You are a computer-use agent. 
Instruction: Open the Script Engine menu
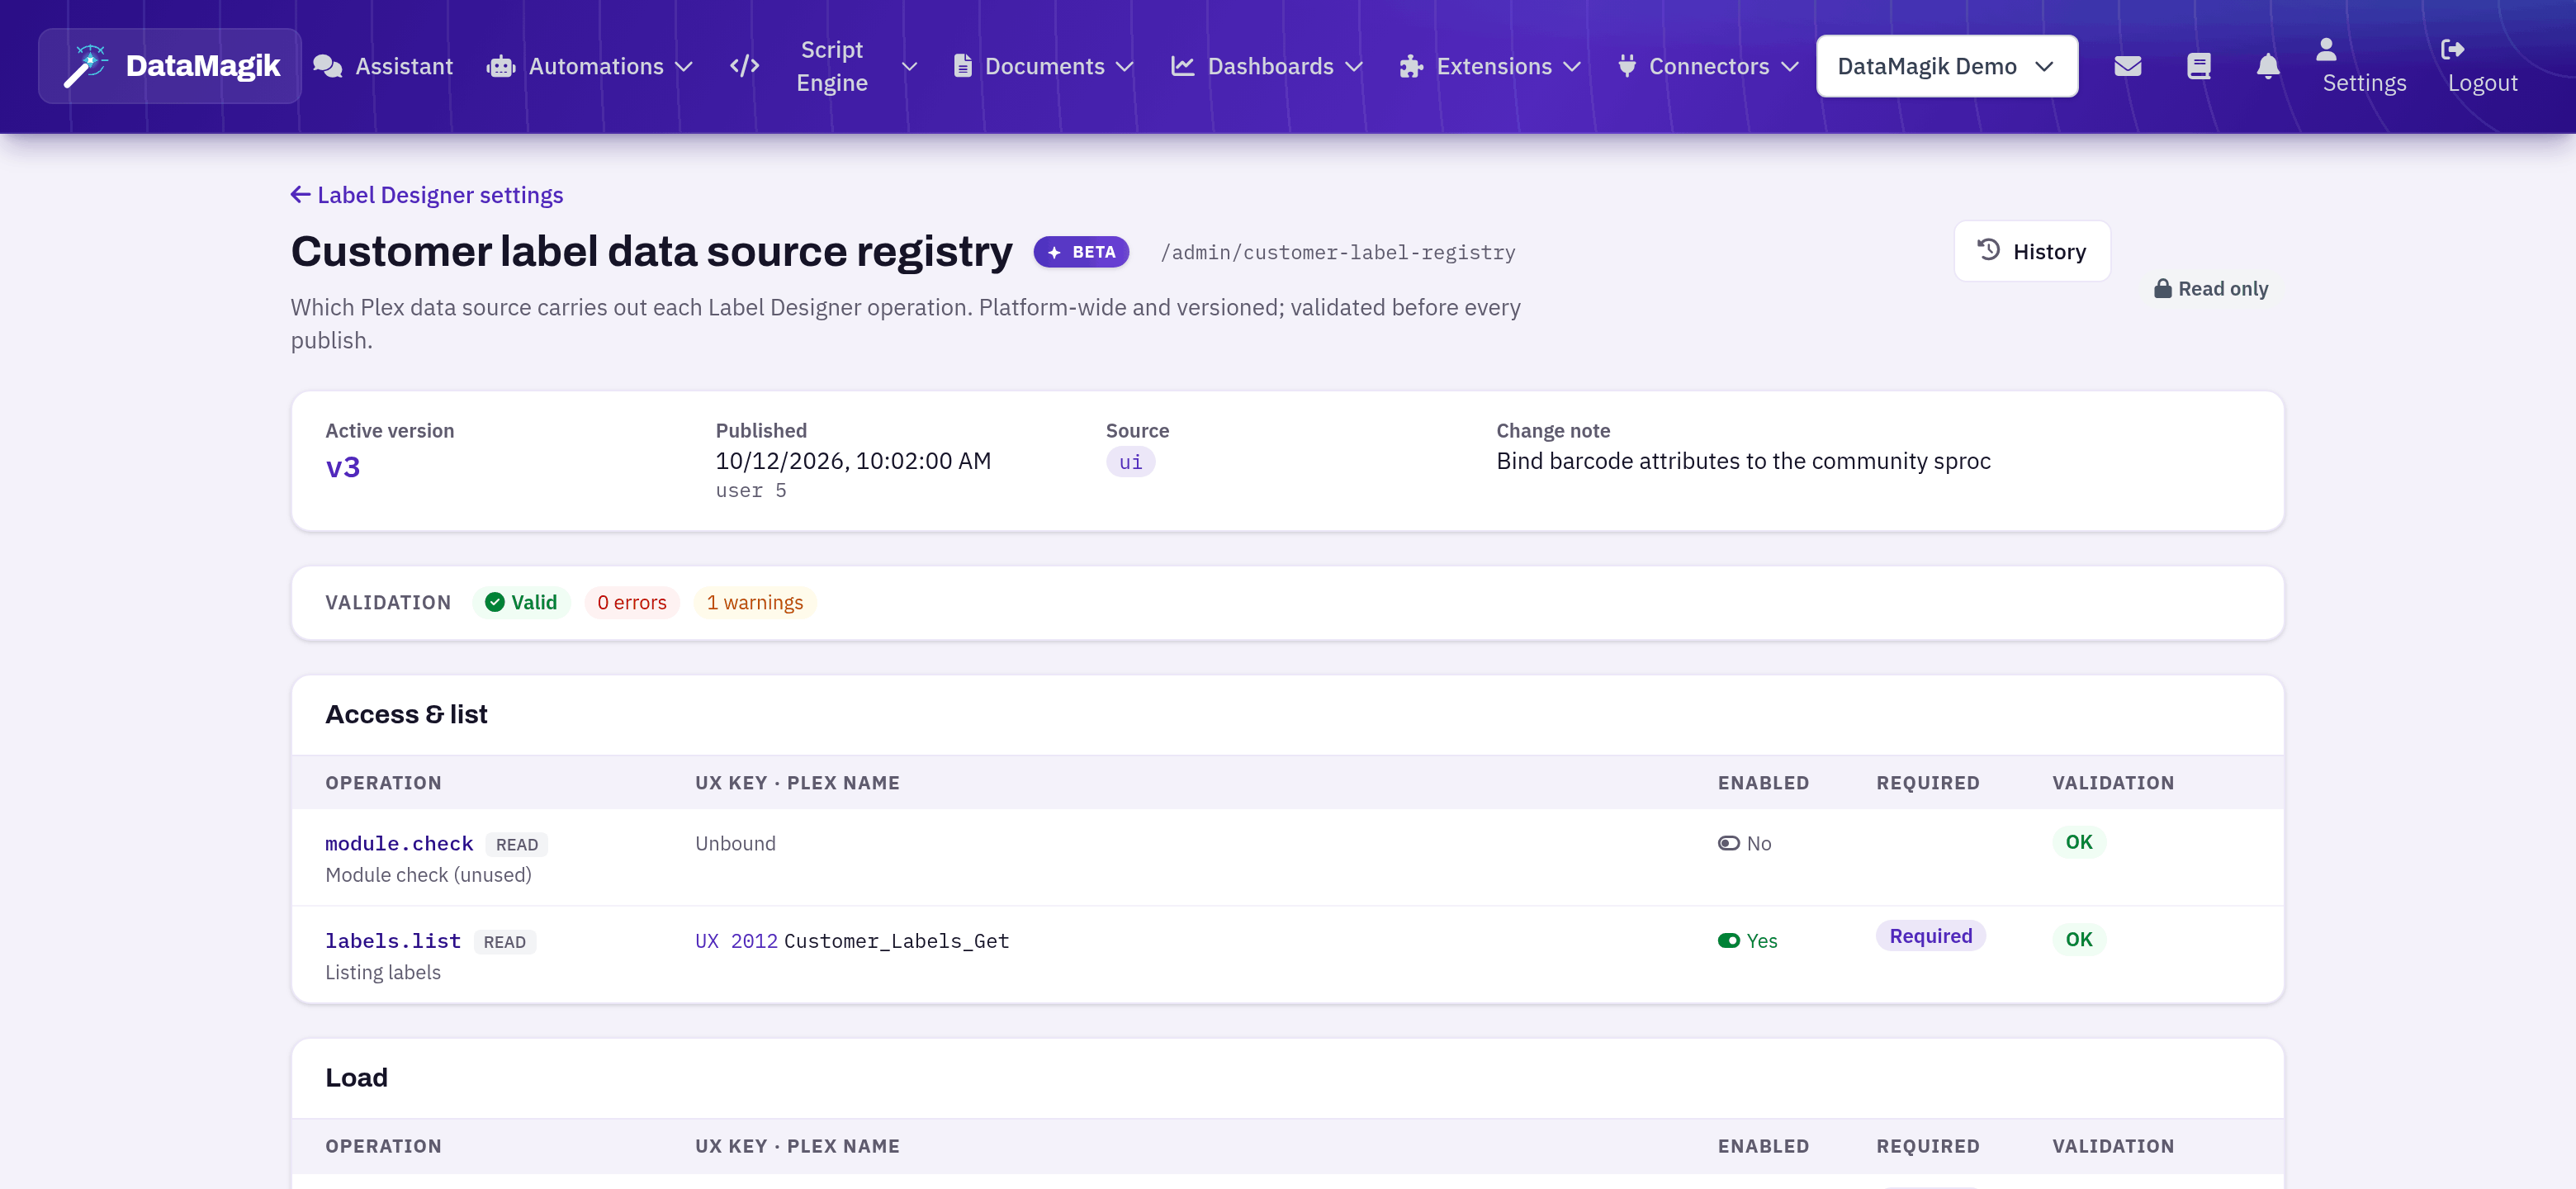pos(824,66)
